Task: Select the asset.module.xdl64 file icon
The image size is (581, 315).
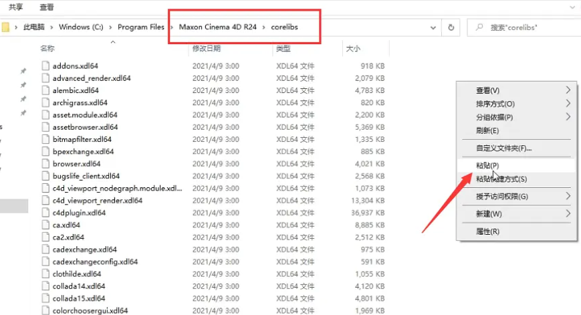Action: (45, 115)
